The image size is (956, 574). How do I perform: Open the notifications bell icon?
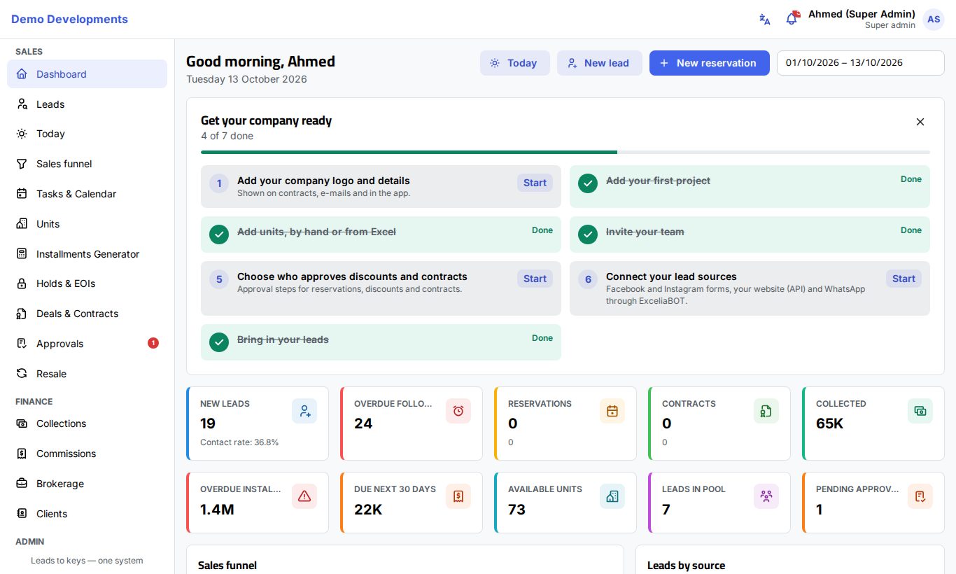click(x=792, y=19)
